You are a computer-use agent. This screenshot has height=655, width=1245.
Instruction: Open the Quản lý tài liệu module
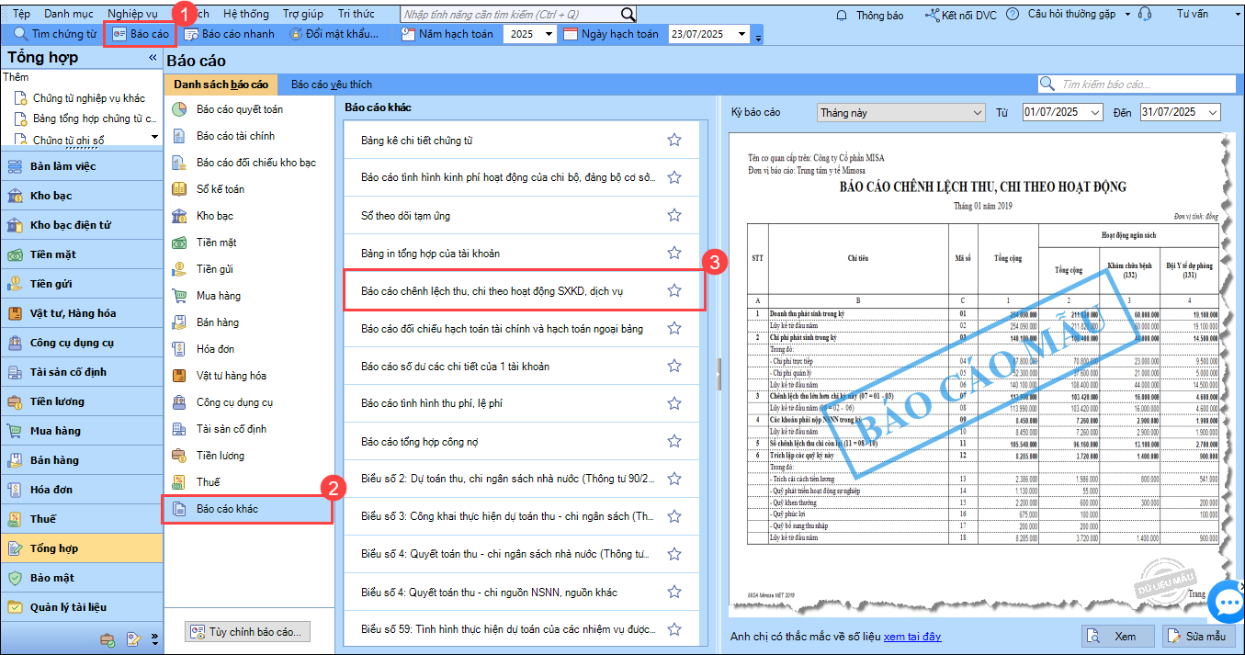point(82,607)
